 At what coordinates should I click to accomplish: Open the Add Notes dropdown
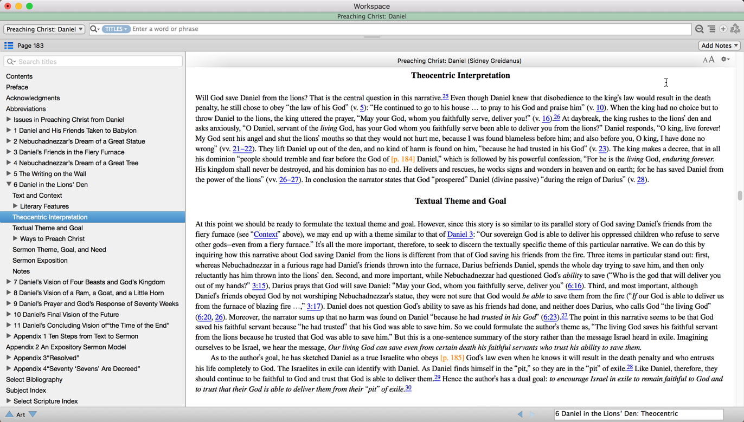tap(720, 46)
